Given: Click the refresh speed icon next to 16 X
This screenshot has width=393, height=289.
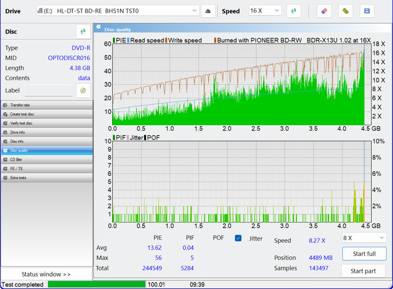Looking at the screenshot, I should 294,11.
